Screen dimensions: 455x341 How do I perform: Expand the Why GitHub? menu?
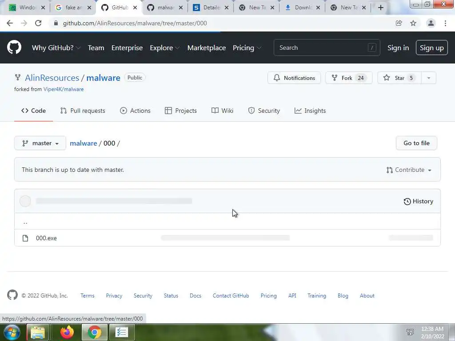(x=56, y=48)
